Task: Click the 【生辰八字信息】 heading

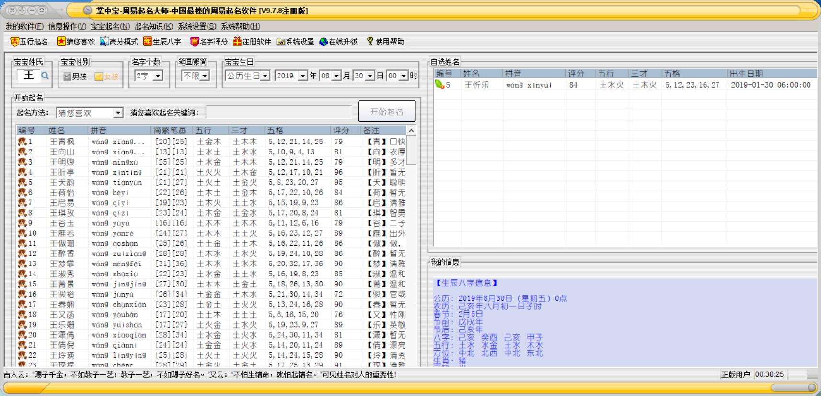Action: tap(466, 283)
